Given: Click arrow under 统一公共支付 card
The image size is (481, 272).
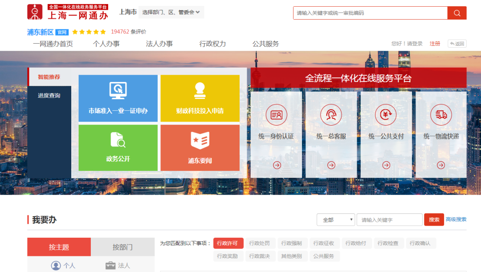Looking at the screenshot, I should (386, 165).
